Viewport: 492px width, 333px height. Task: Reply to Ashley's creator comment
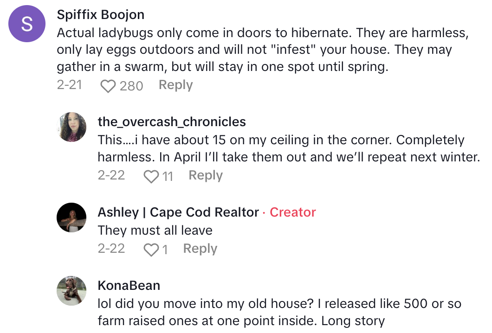200,249
